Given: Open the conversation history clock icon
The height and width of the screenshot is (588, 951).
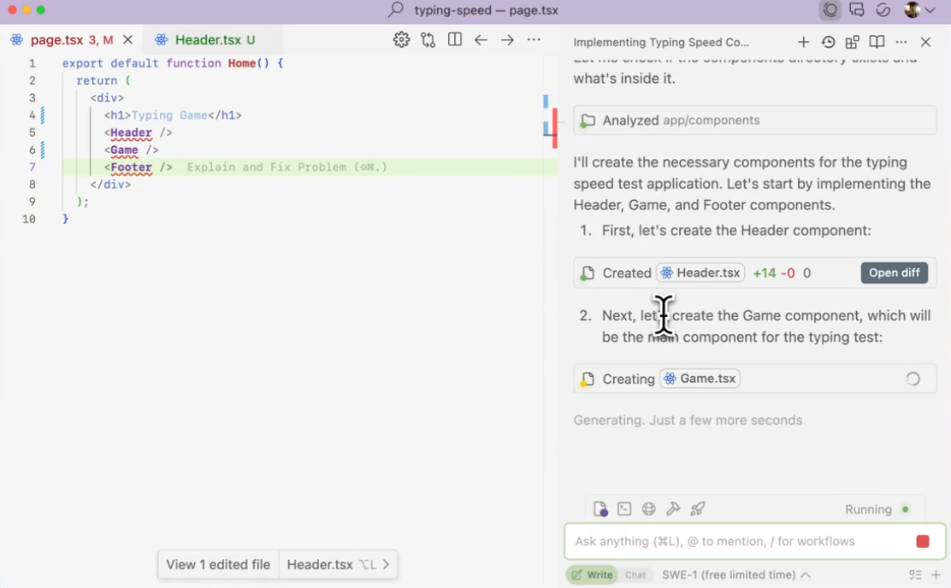Looking at the screenshot, I should pyautogui.click(x=828, y=42).
